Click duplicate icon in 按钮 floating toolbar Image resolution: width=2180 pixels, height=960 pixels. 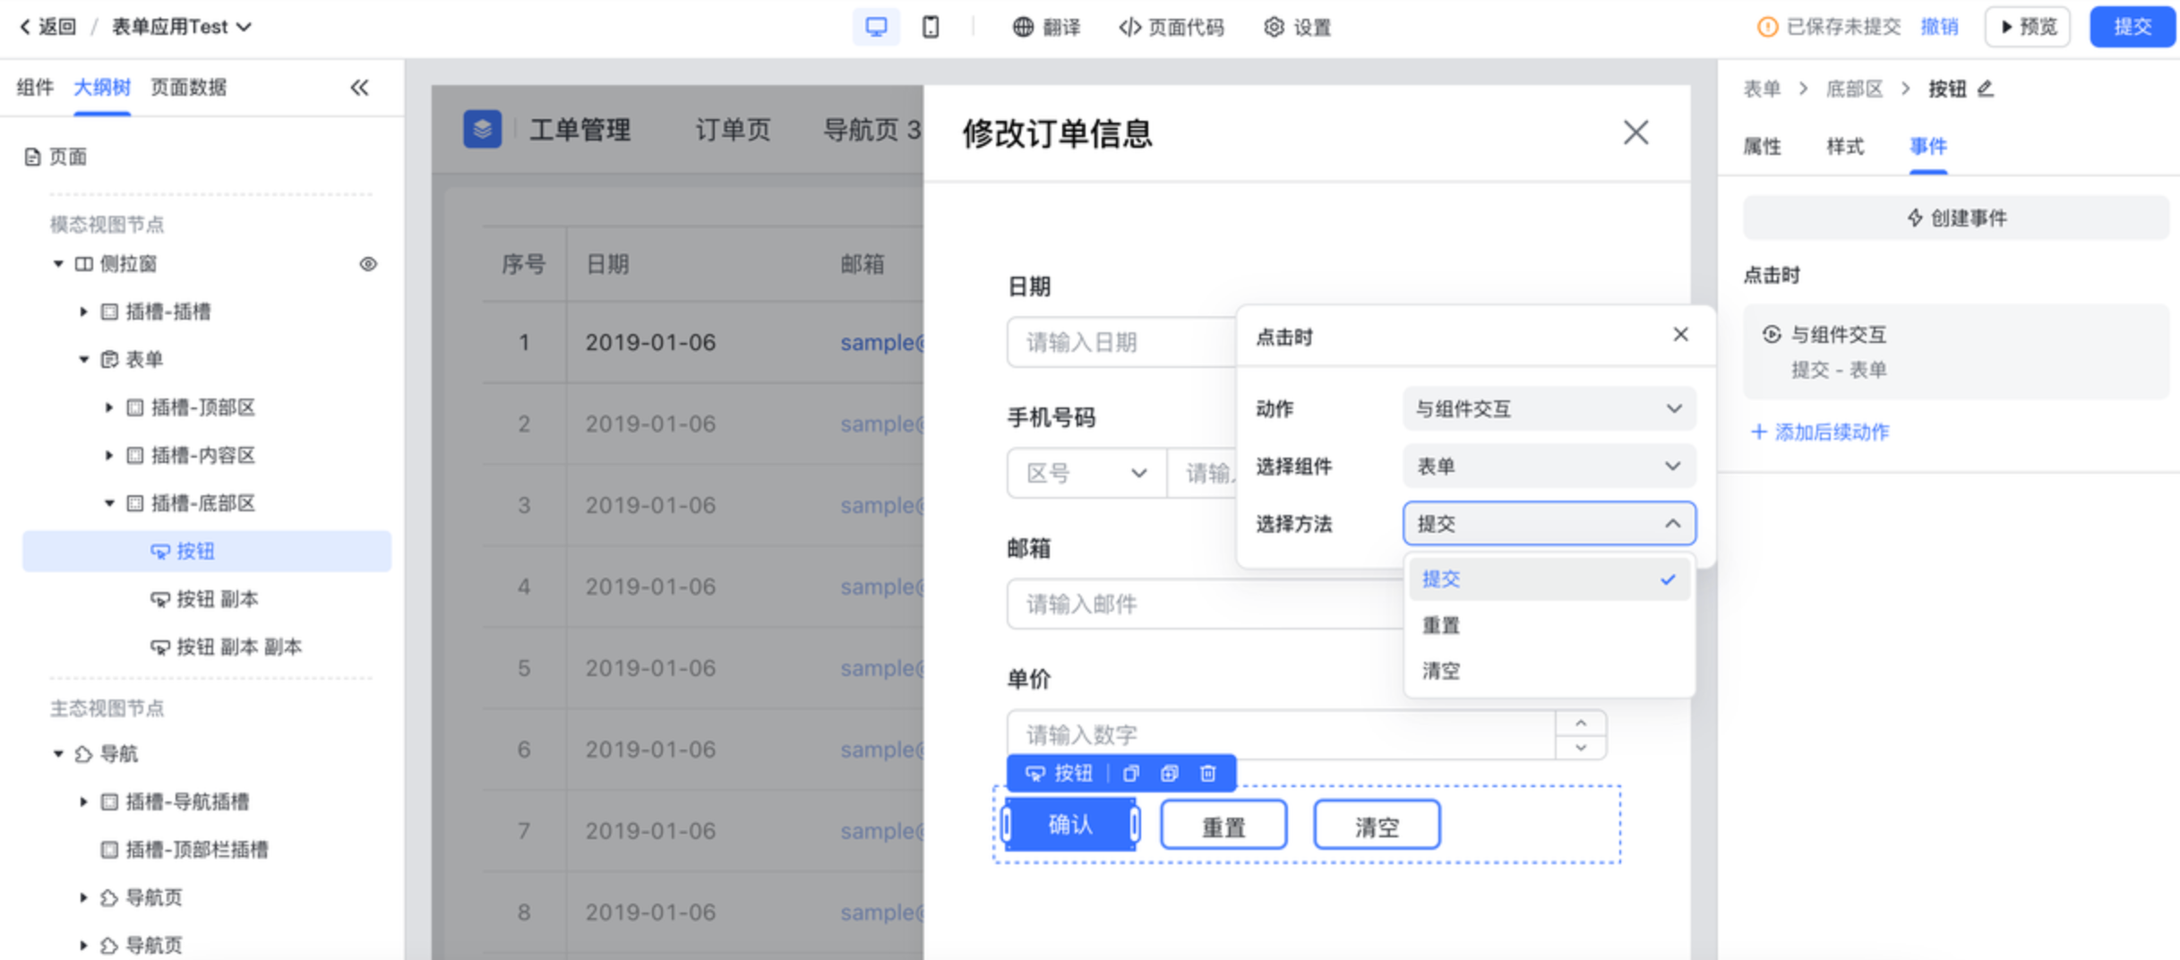click(x=1170, y=774)
